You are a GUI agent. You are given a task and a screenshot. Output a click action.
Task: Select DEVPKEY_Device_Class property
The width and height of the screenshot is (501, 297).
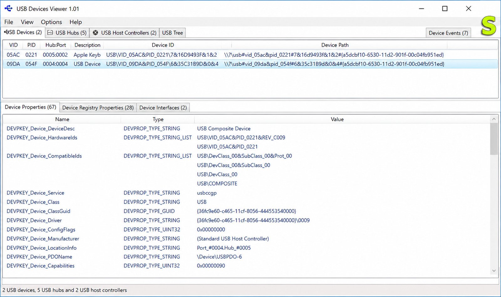pos(33,202)
